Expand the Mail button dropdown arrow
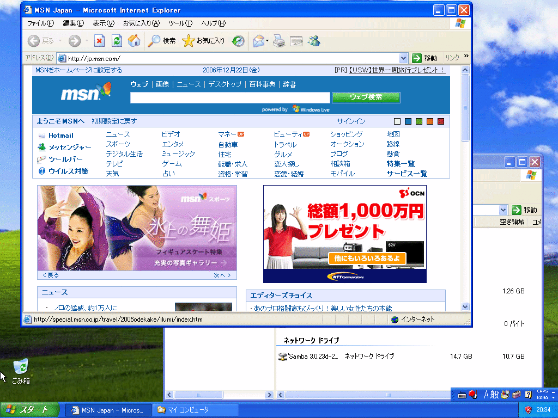This screenshot has height=418, width=558. click(267, 41)
